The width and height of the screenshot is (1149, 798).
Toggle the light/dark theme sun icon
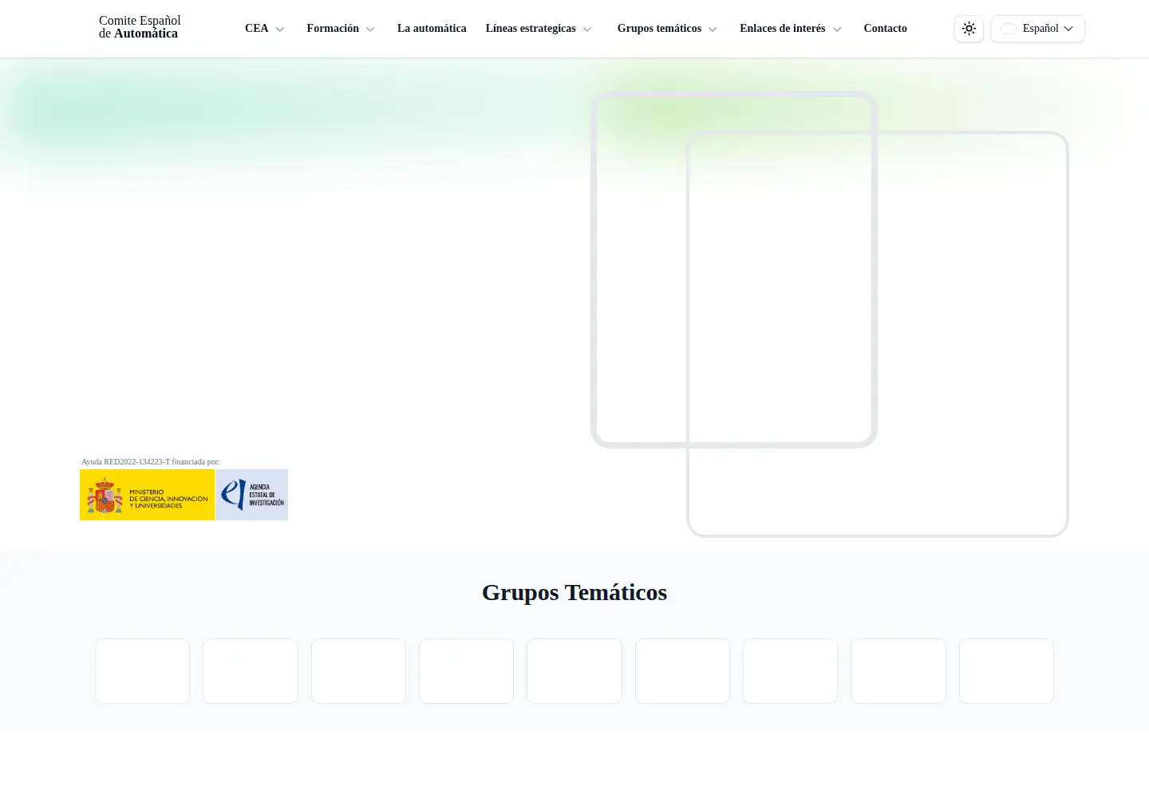click(x=969, y=29)
